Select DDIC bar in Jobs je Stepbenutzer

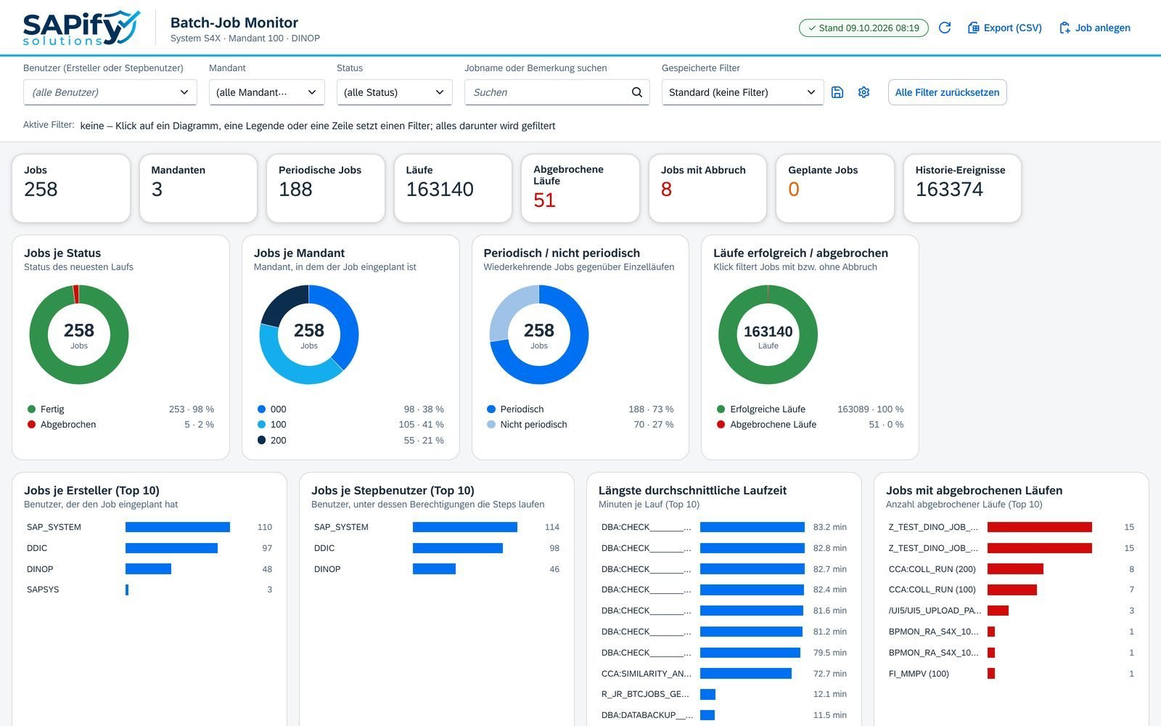[x=458, y=548]
